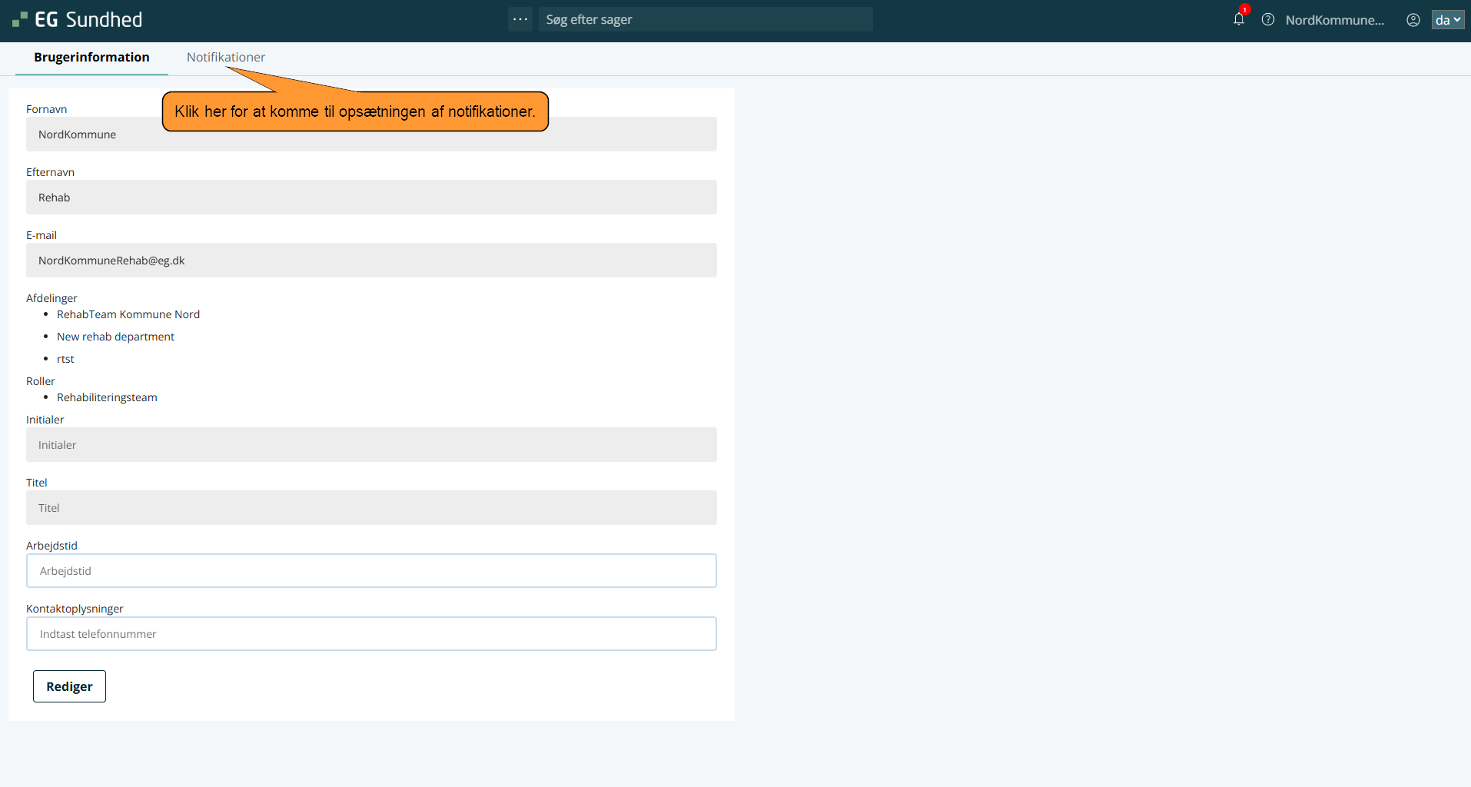
Task: Select the Brugerinformation tab
Action: [x=91, y=57]
